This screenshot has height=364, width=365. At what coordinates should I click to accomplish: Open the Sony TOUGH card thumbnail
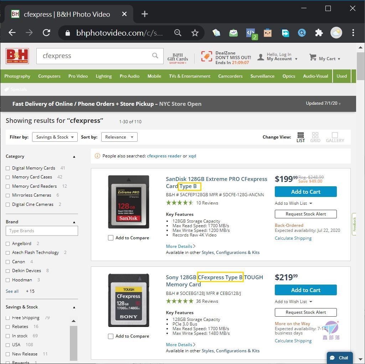pos(128,300)
